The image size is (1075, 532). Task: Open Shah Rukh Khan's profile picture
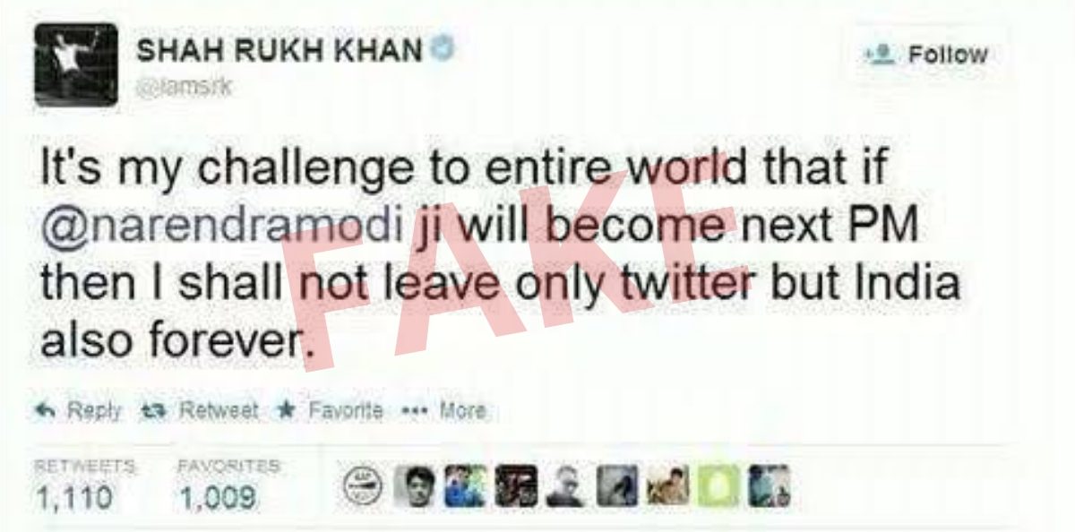point(75,64)
